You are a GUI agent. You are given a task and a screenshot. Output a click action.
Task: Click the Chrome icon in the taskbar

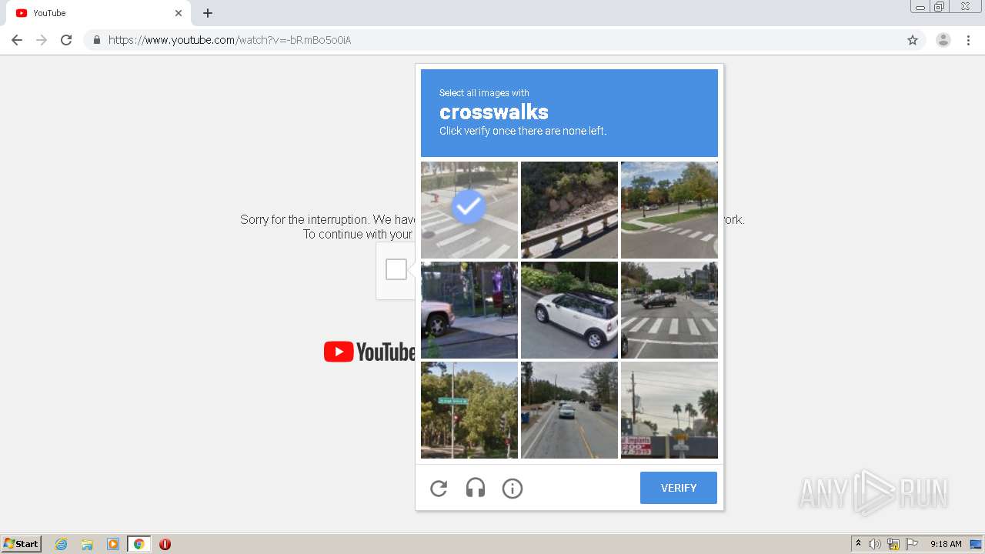click(x=139, y=544)
